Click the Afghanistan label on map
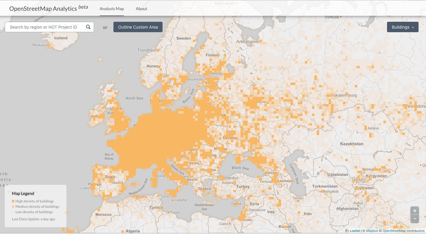This screenshot has height=234, width=426. pyautogui.click(x=347, y=209)
